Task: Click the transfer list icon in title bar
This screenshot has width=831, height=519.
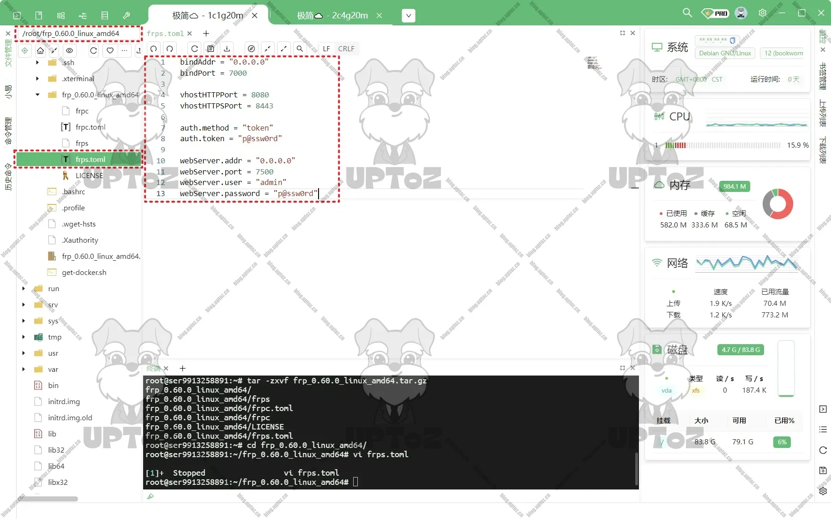Action: click(x=83, y=15)
